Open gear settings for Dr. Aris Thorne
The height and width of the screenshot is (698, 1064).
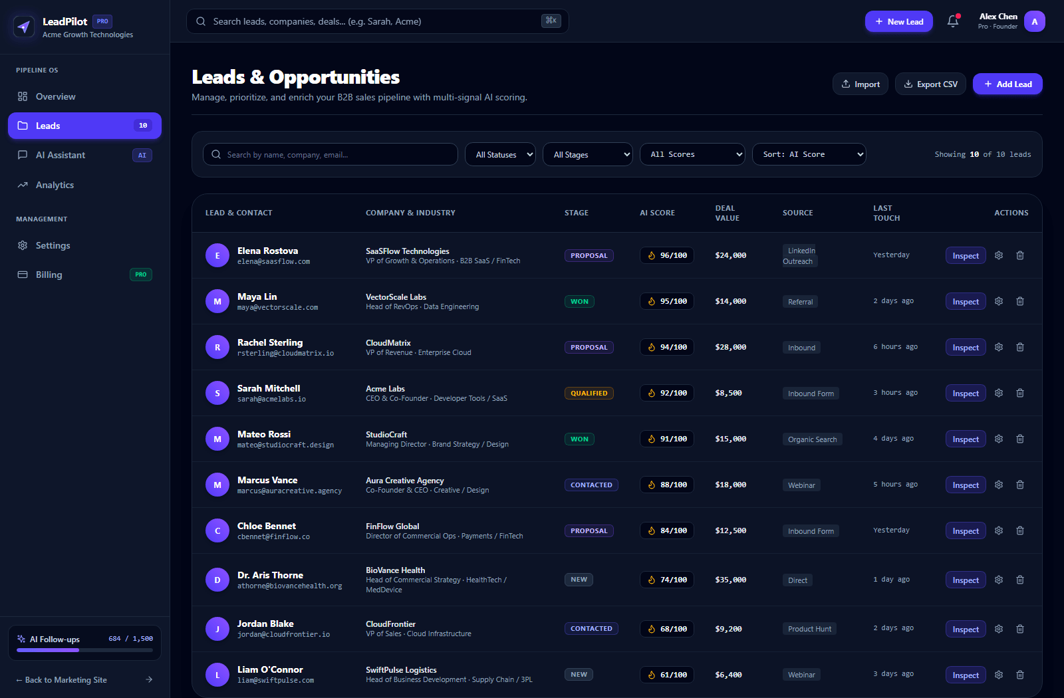(999, 580)
